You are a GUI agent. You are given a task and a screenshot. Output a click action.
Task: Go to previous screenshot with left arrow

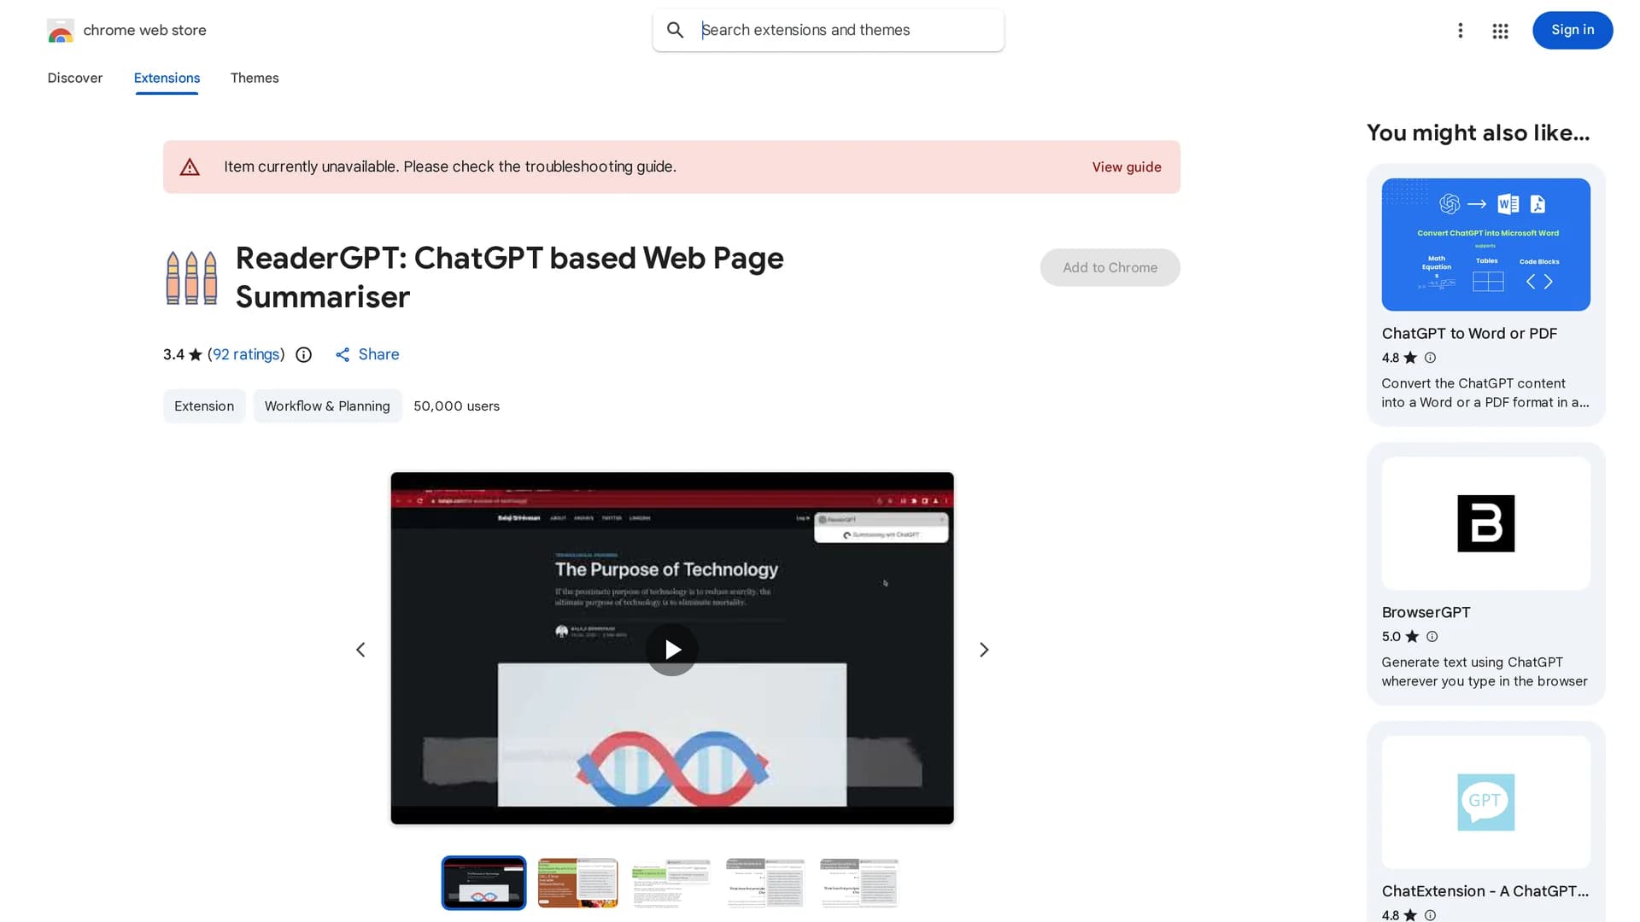tap(360, 650)
